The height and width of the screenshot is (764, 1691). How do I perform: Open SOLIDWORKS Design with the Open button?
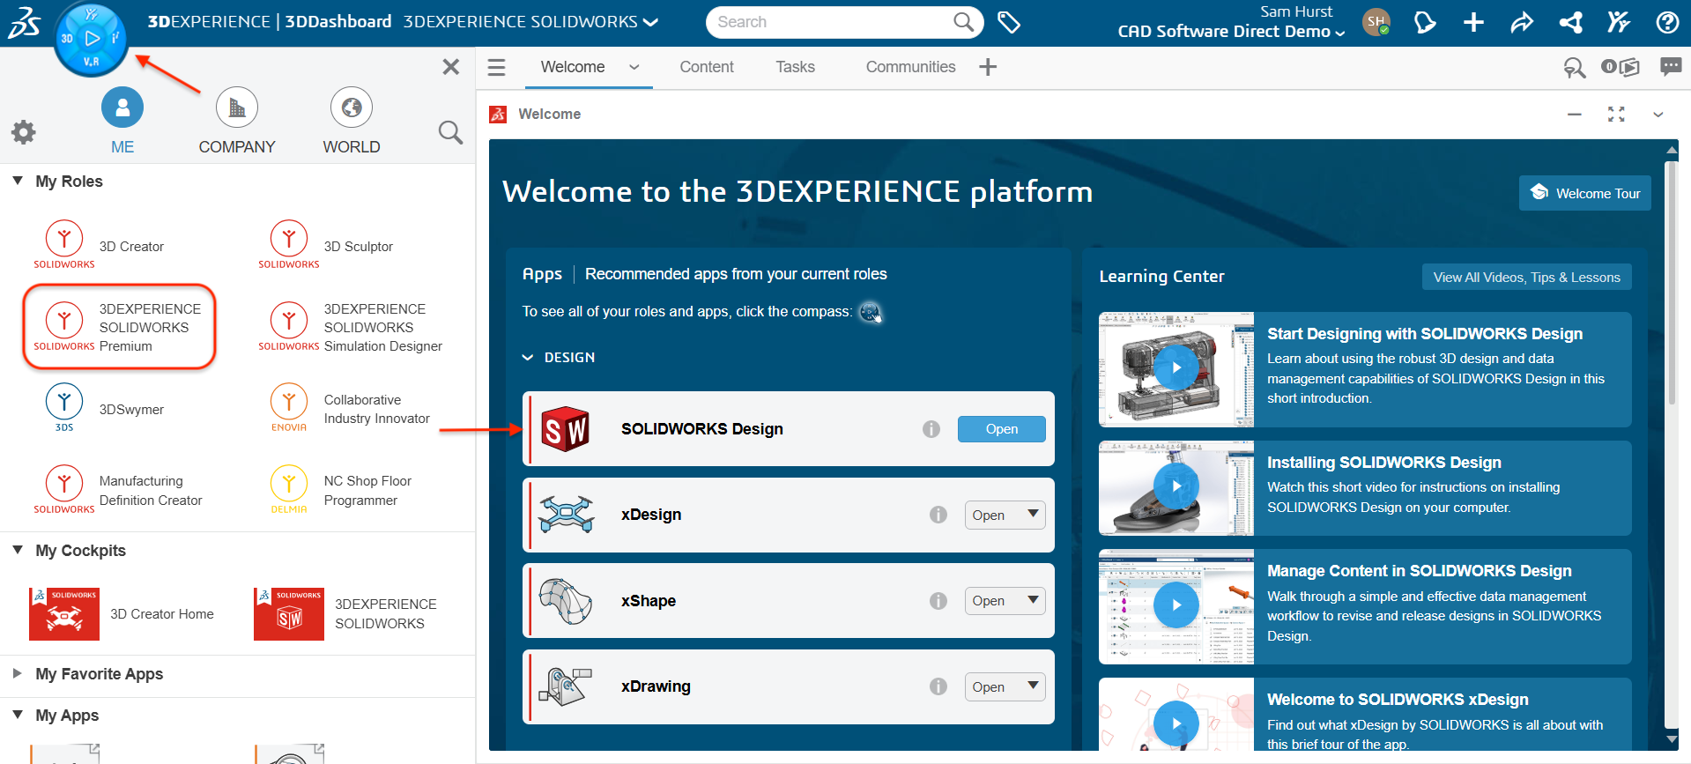point(1001,429)
